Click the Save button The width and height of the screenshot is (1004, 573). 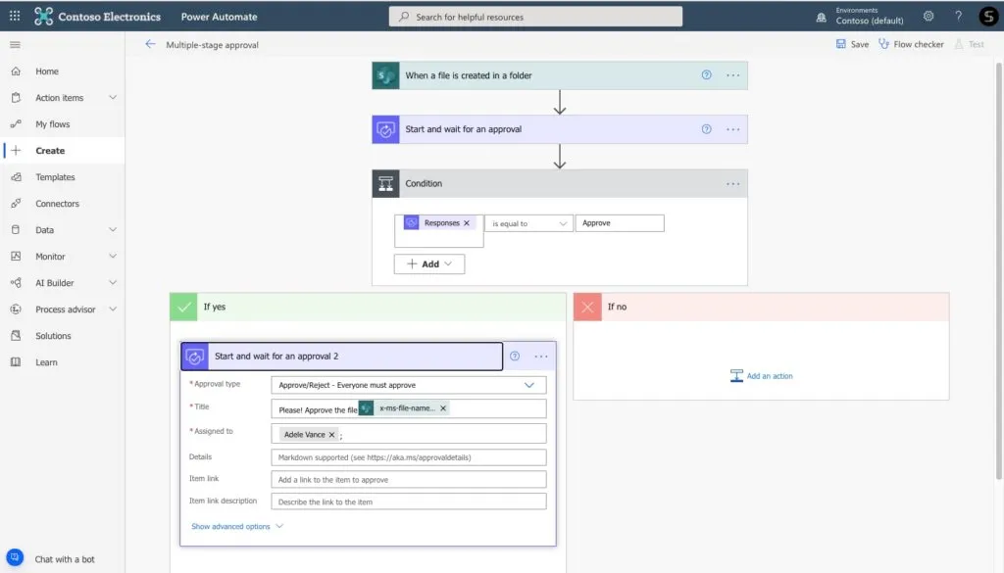click(x=852, y=44)
